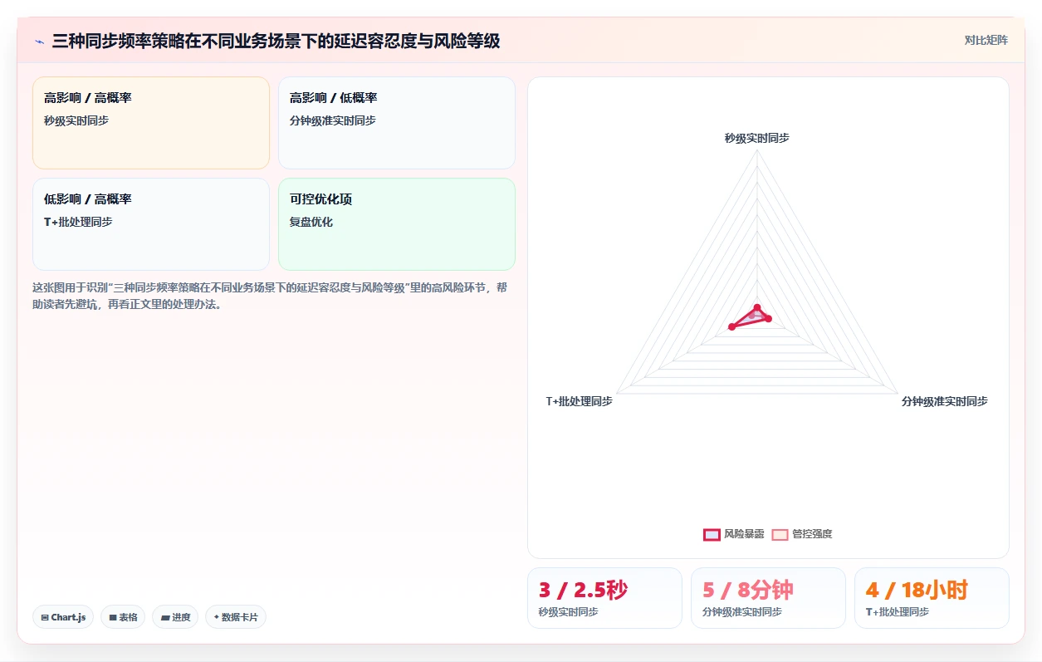Click the left radar data point
The height and width of the screenshot is (662, 1042).
[731, 327]
